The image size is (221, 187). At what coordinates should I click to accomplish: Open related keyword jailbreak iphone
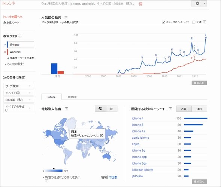point(142,170)
